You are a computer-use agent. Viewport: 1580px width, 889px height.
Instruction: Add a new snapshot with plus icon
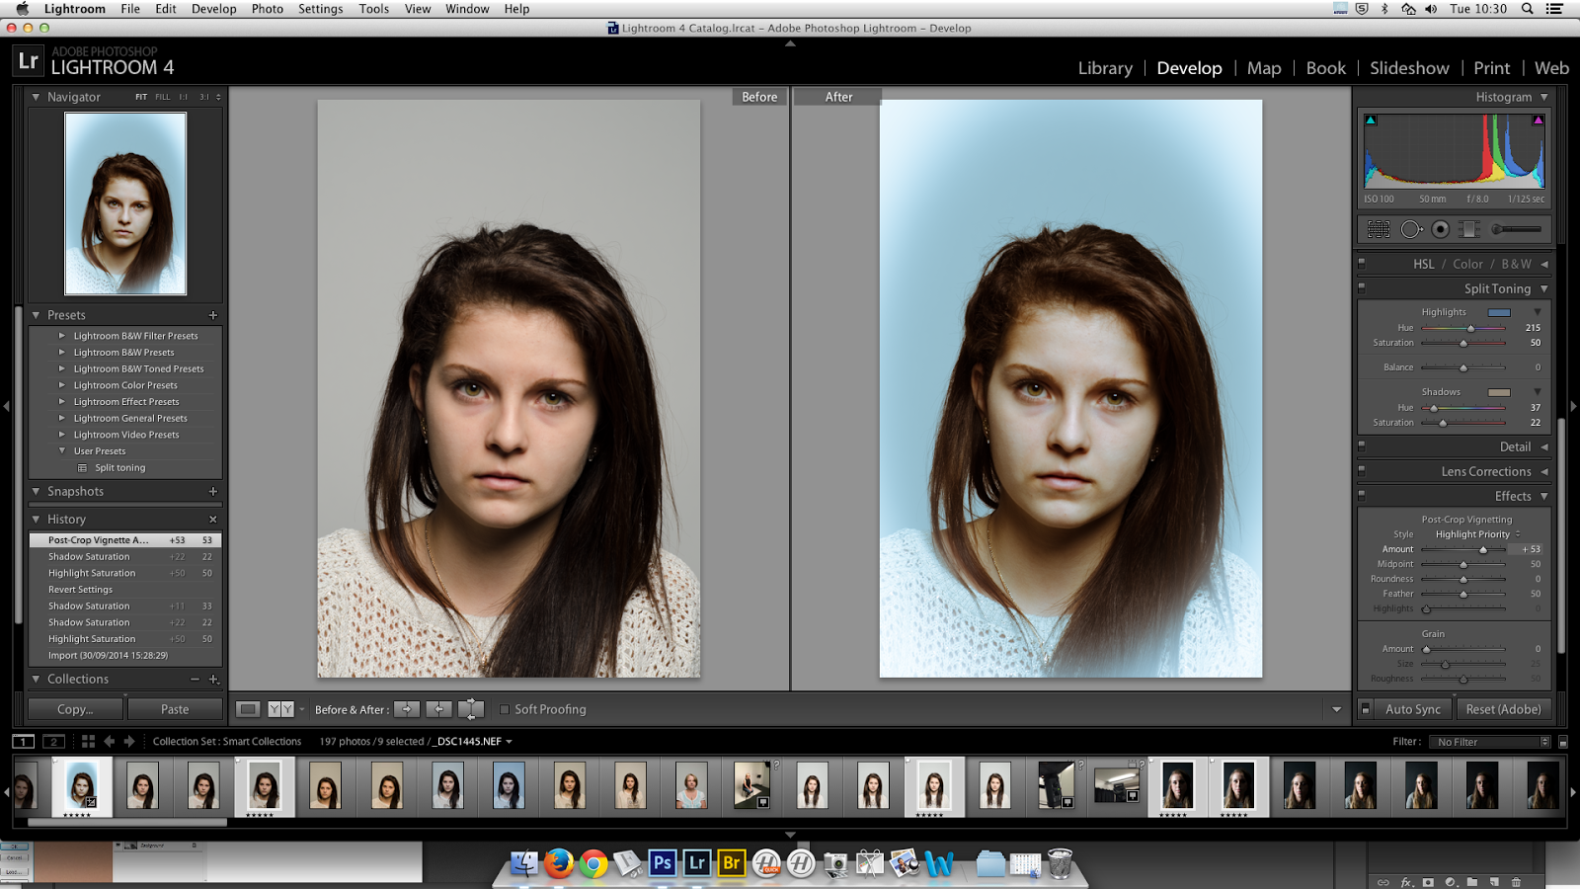[x=212, y=491]
